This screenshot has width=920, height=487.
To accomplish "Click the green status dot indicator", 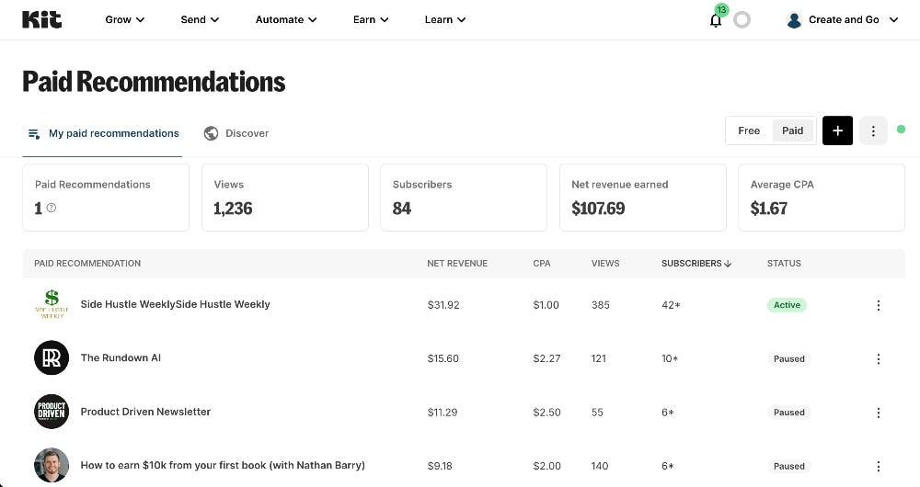I will tap(902, 129).
